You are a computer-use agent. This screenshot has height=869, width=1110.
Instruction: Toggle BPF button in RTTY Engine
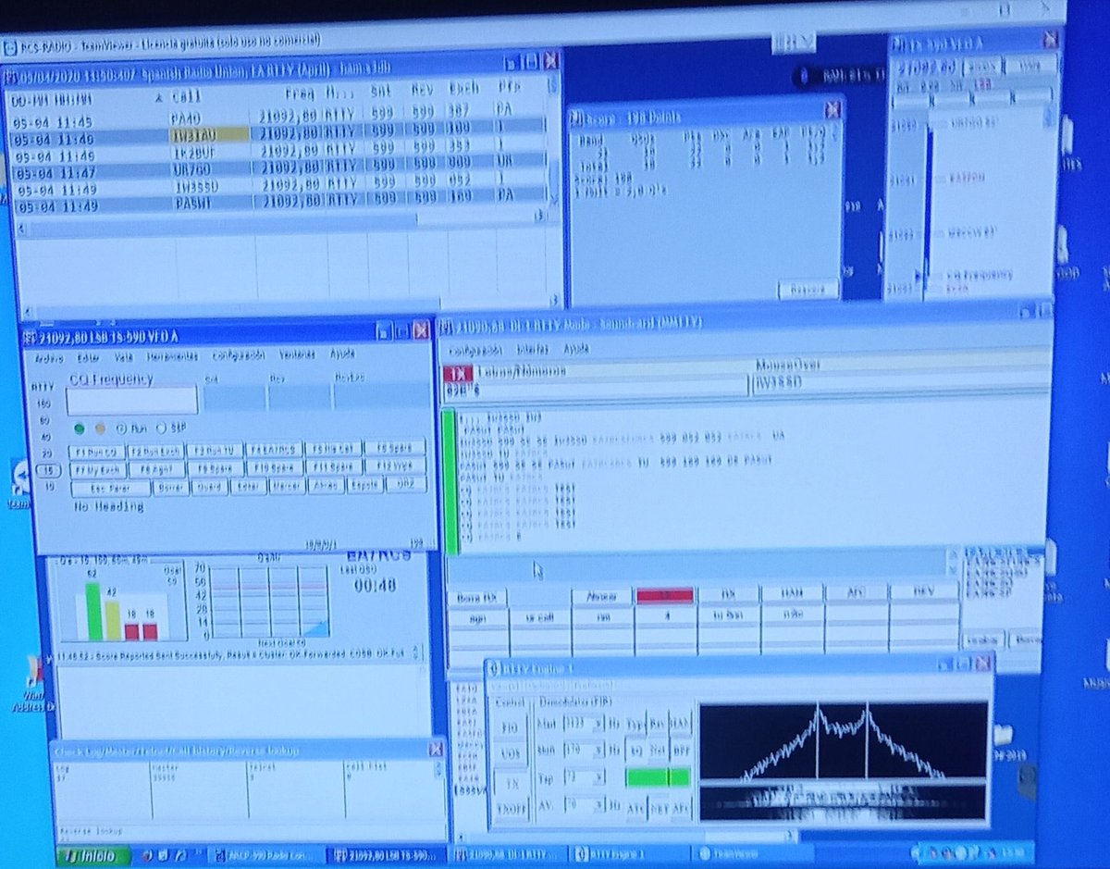pos(680,751)
